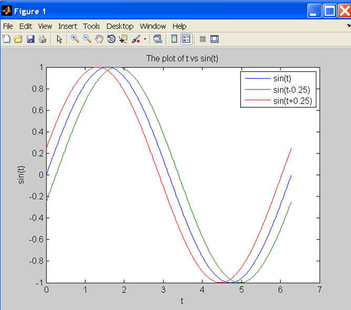Toggle the Edit Plot arrow pointer
The height and width of the screenshot is (310, 351).
[59, 39]
